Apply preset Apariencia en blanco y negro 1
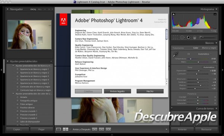 click(x=34, y=69)
